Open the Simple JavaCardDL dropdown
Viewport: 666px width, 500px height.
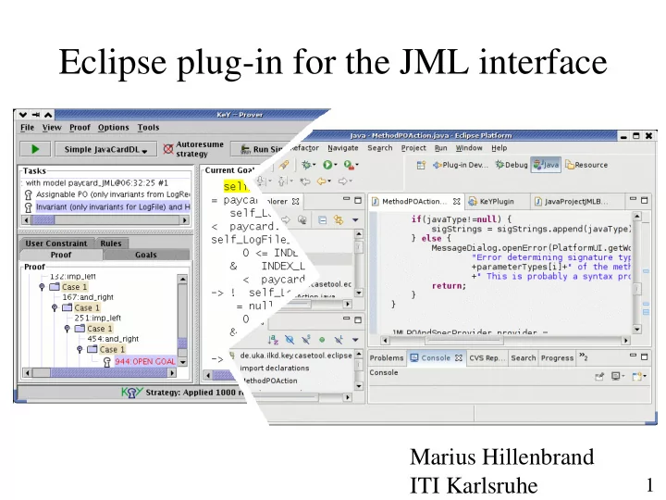(x=105, y=149)
